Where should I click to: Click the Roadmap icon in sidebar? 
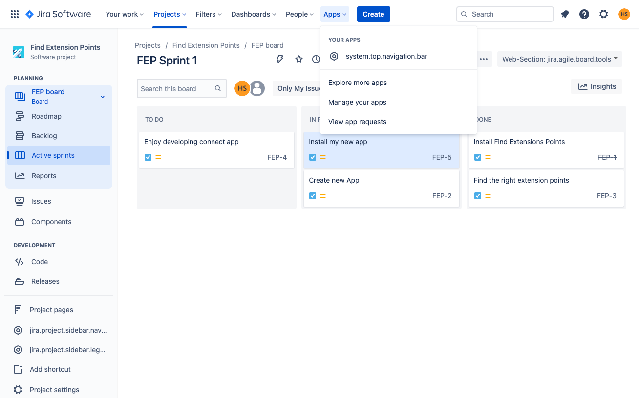pos(20,116)
